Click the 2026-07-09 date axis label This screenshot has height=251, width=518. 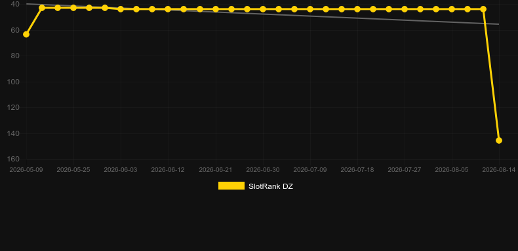click(x=310, y=170)
